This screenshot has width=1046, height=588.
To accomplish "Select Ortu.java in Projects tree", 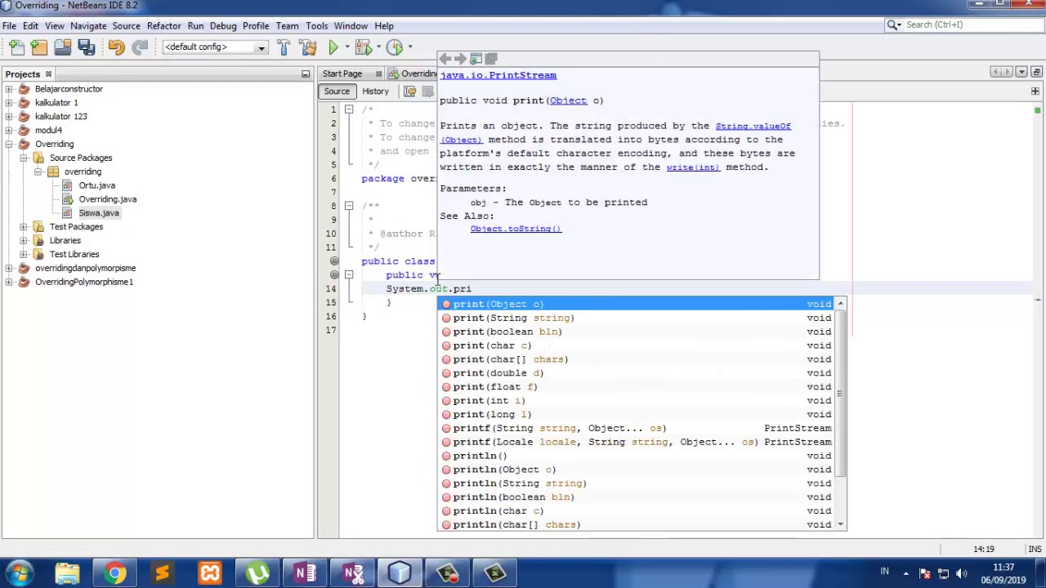I will [97, 185].
